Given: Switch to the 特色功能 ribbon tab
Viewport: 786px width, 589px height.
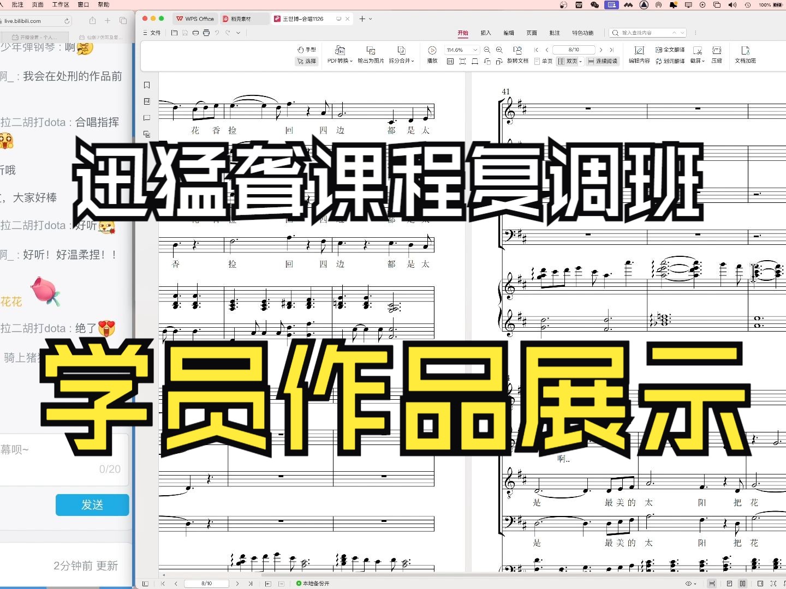Looking at the screenshot, I should tap(582, 33).
